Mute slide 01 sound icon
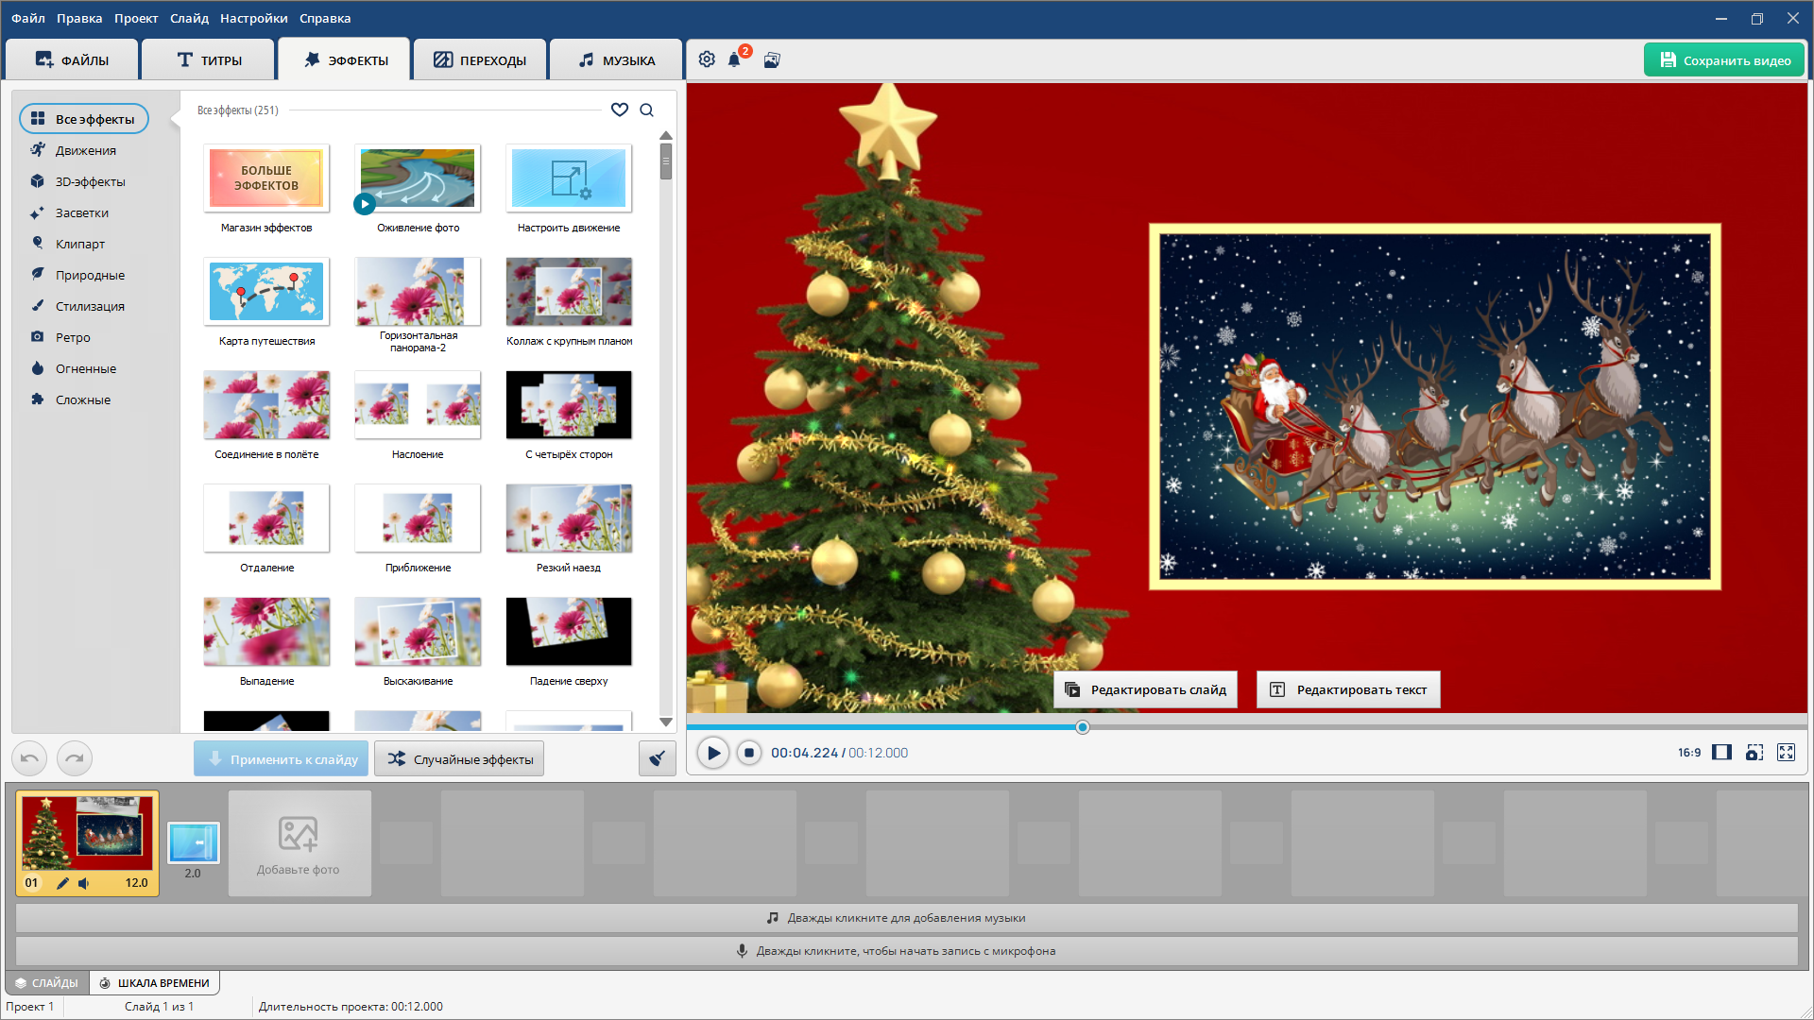This screenshot has width=1814, height=1020. [x=84, y=883]
